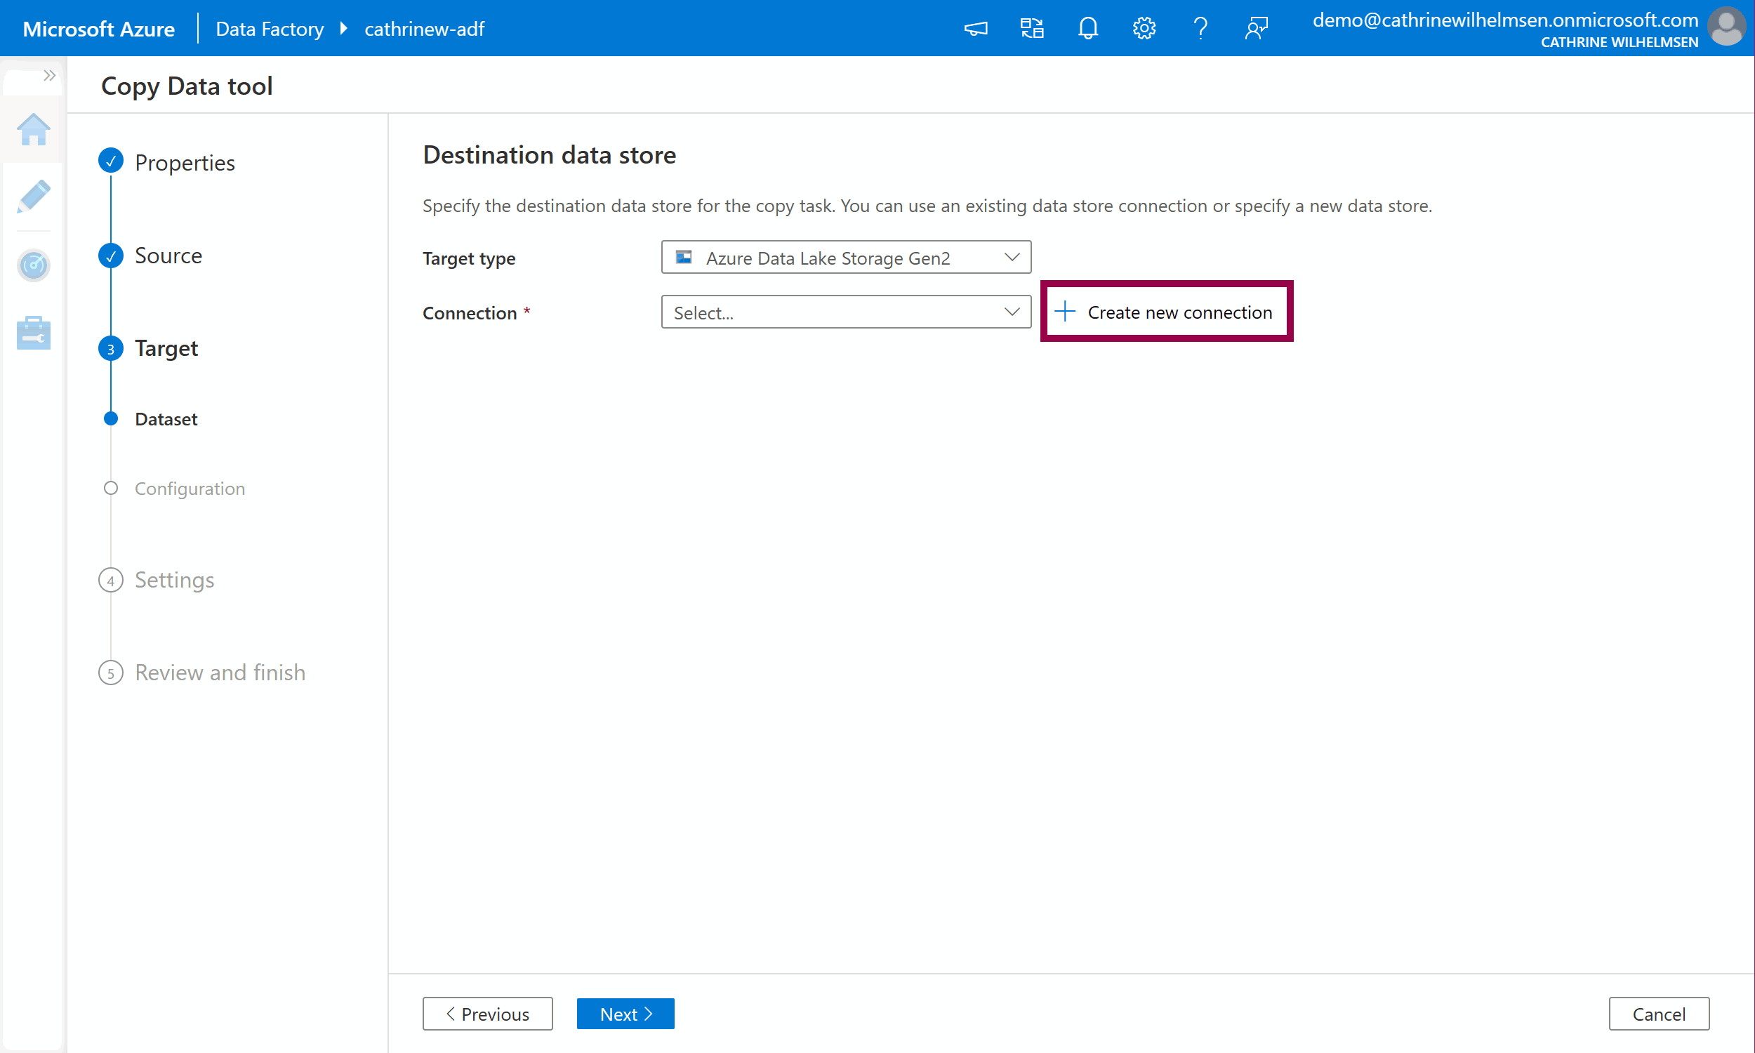Open the feedback person icon
This screenshot has height=1053, width=1755.
tap(1256, 28)
